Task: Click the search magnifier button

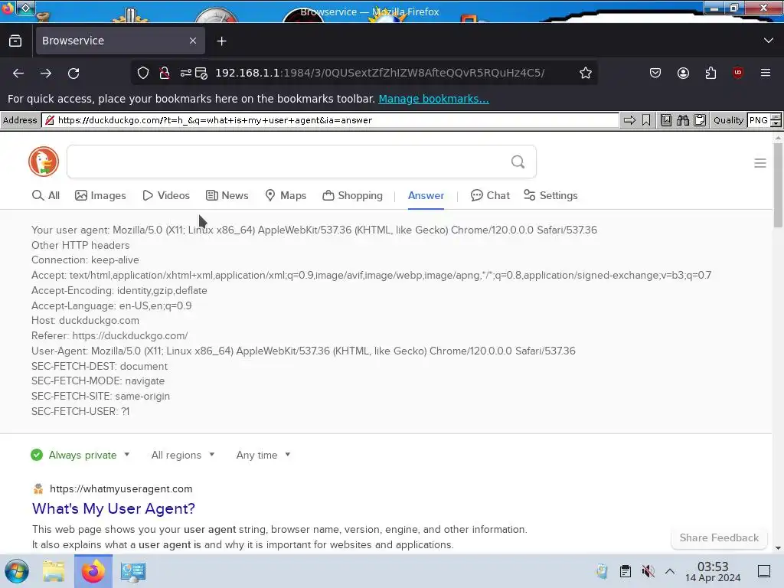Action: coord(518,162)
